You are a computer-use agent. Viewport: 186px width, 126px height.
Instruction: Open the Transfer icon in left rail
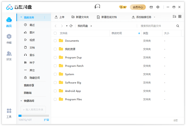point(9,36)
